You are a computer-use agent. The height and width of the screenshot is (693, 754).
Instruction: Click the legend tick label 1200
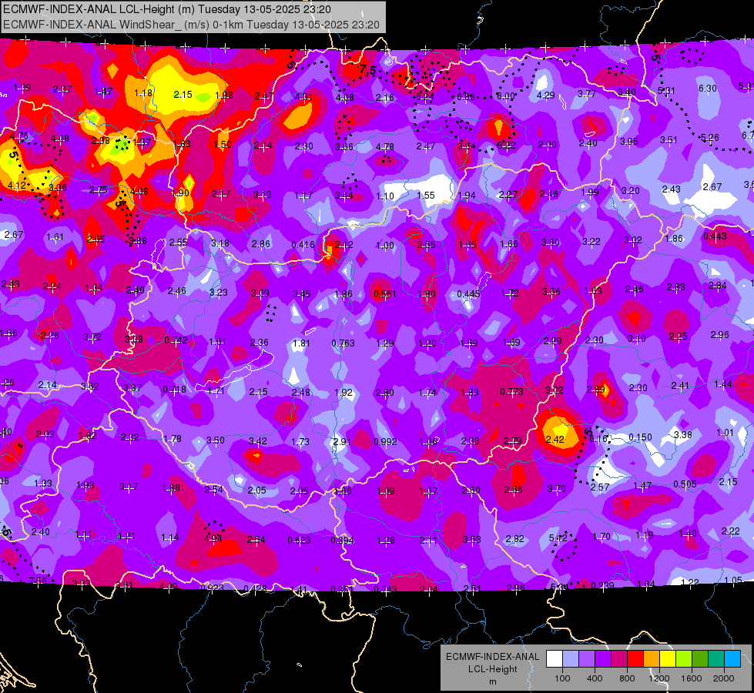tap(658, 678)
